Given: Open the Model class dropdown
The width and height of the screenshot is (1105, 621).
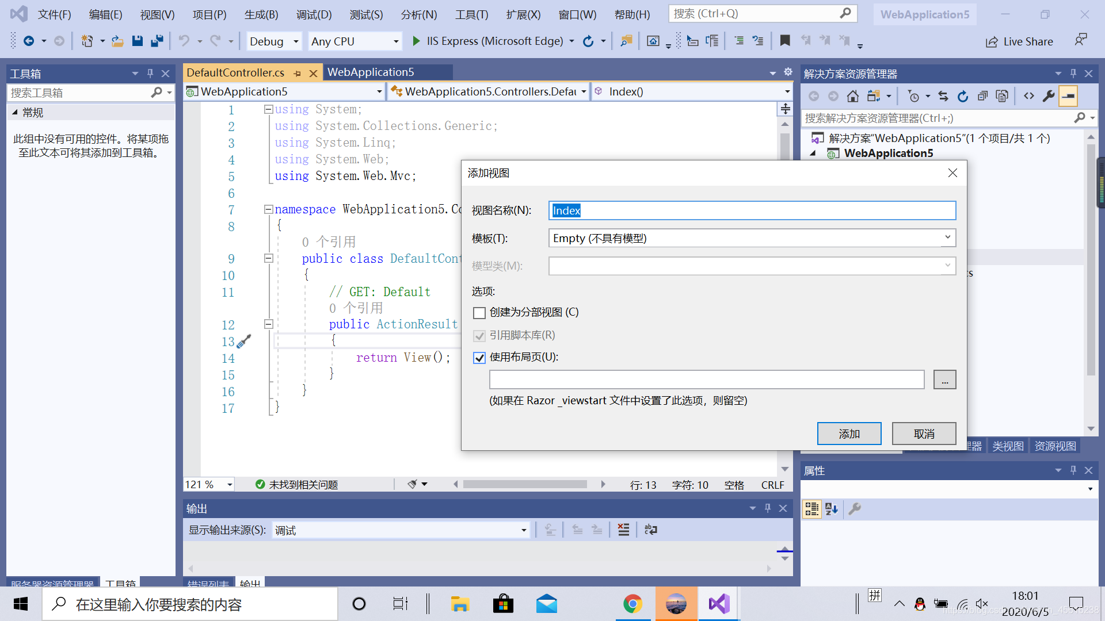Looking at the screenshot, I should pos(947,266).
